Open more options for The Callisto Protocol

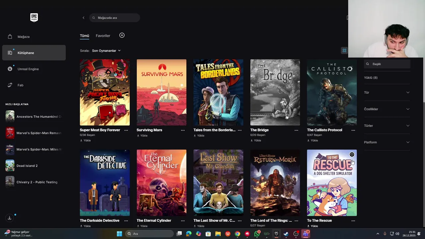(353, 130)
